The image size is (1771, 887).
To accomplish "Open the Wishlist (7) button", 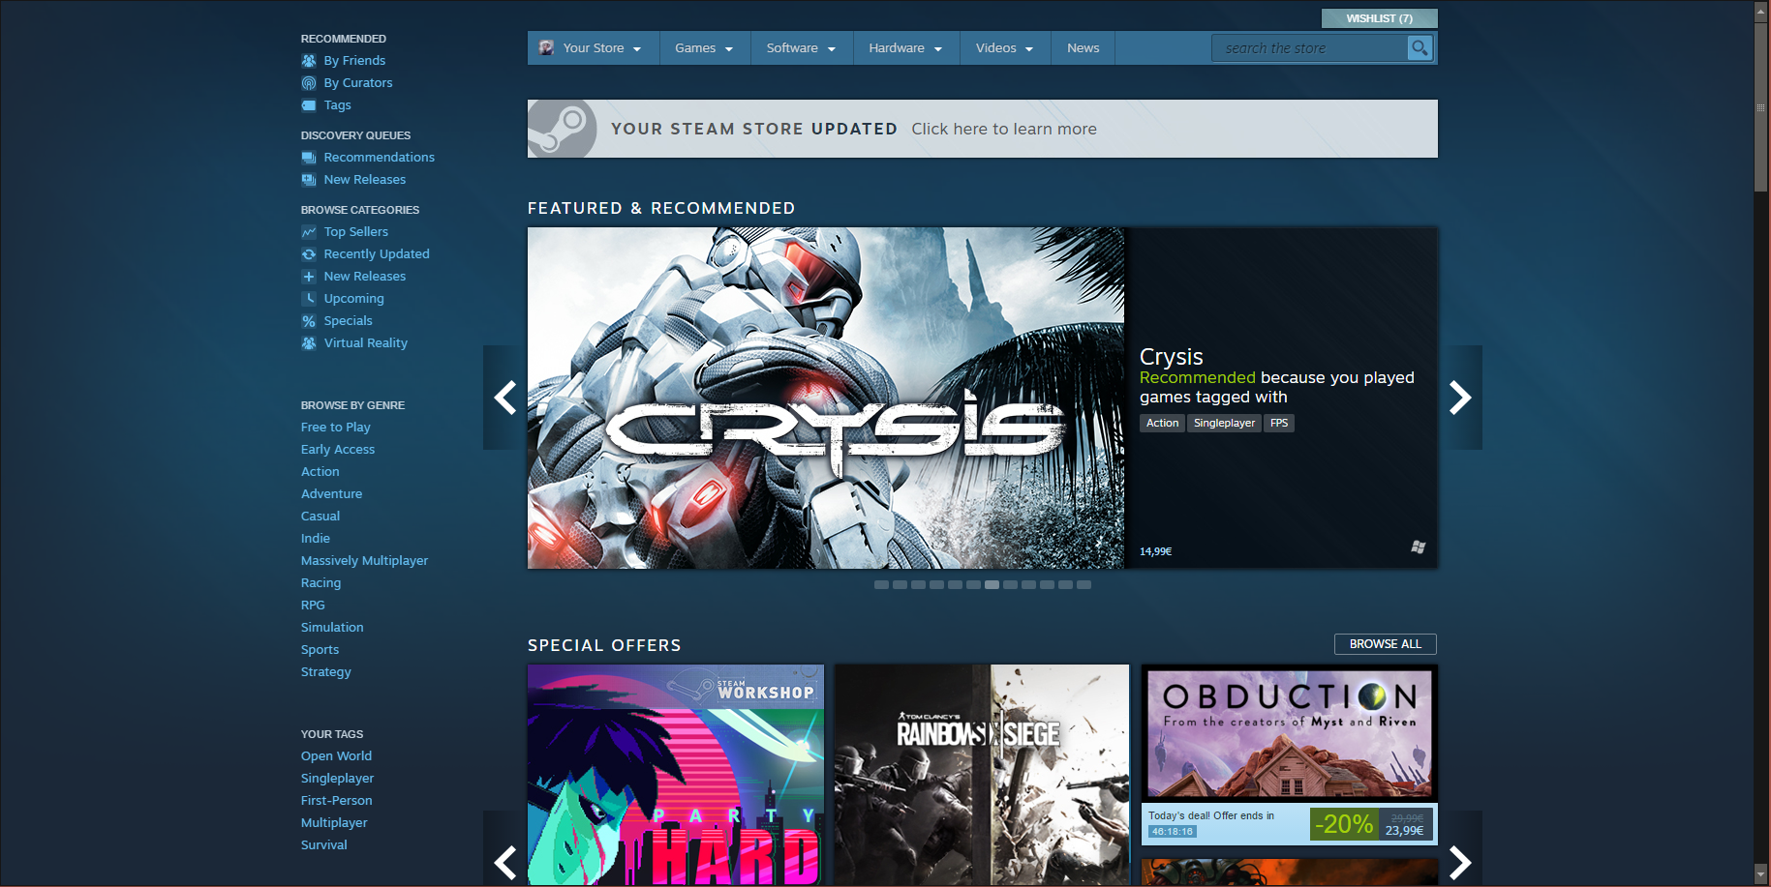I will [x=1379, y=18].
